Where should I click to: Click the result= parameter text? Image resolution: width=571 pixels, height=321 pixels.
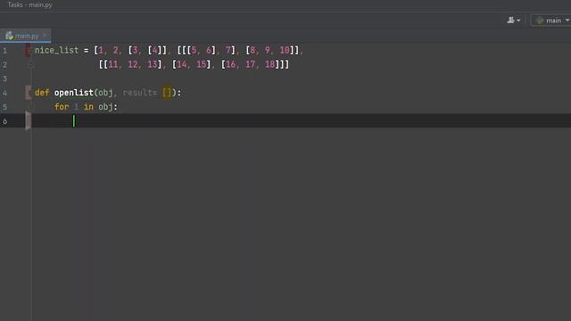click(x=140, y=93)
